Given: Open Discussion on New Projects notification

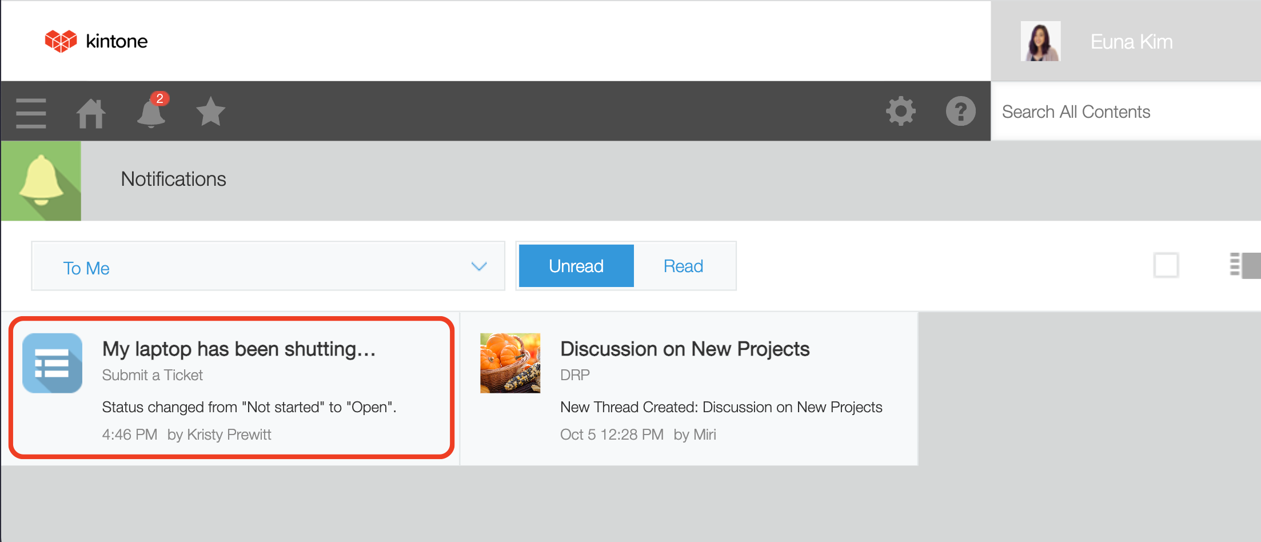Looking at the screenshot, I should tap(685, 349).
